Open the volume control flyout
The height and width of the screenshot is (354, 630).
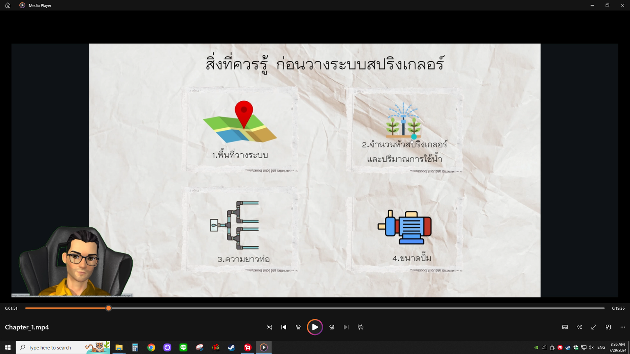(x=579, y=327)
